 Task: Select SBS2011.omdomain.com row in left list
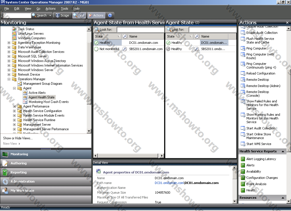click(129, 49)
